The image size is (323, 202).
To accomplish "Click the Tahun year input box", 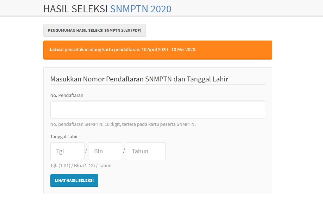I will (145, 151).
